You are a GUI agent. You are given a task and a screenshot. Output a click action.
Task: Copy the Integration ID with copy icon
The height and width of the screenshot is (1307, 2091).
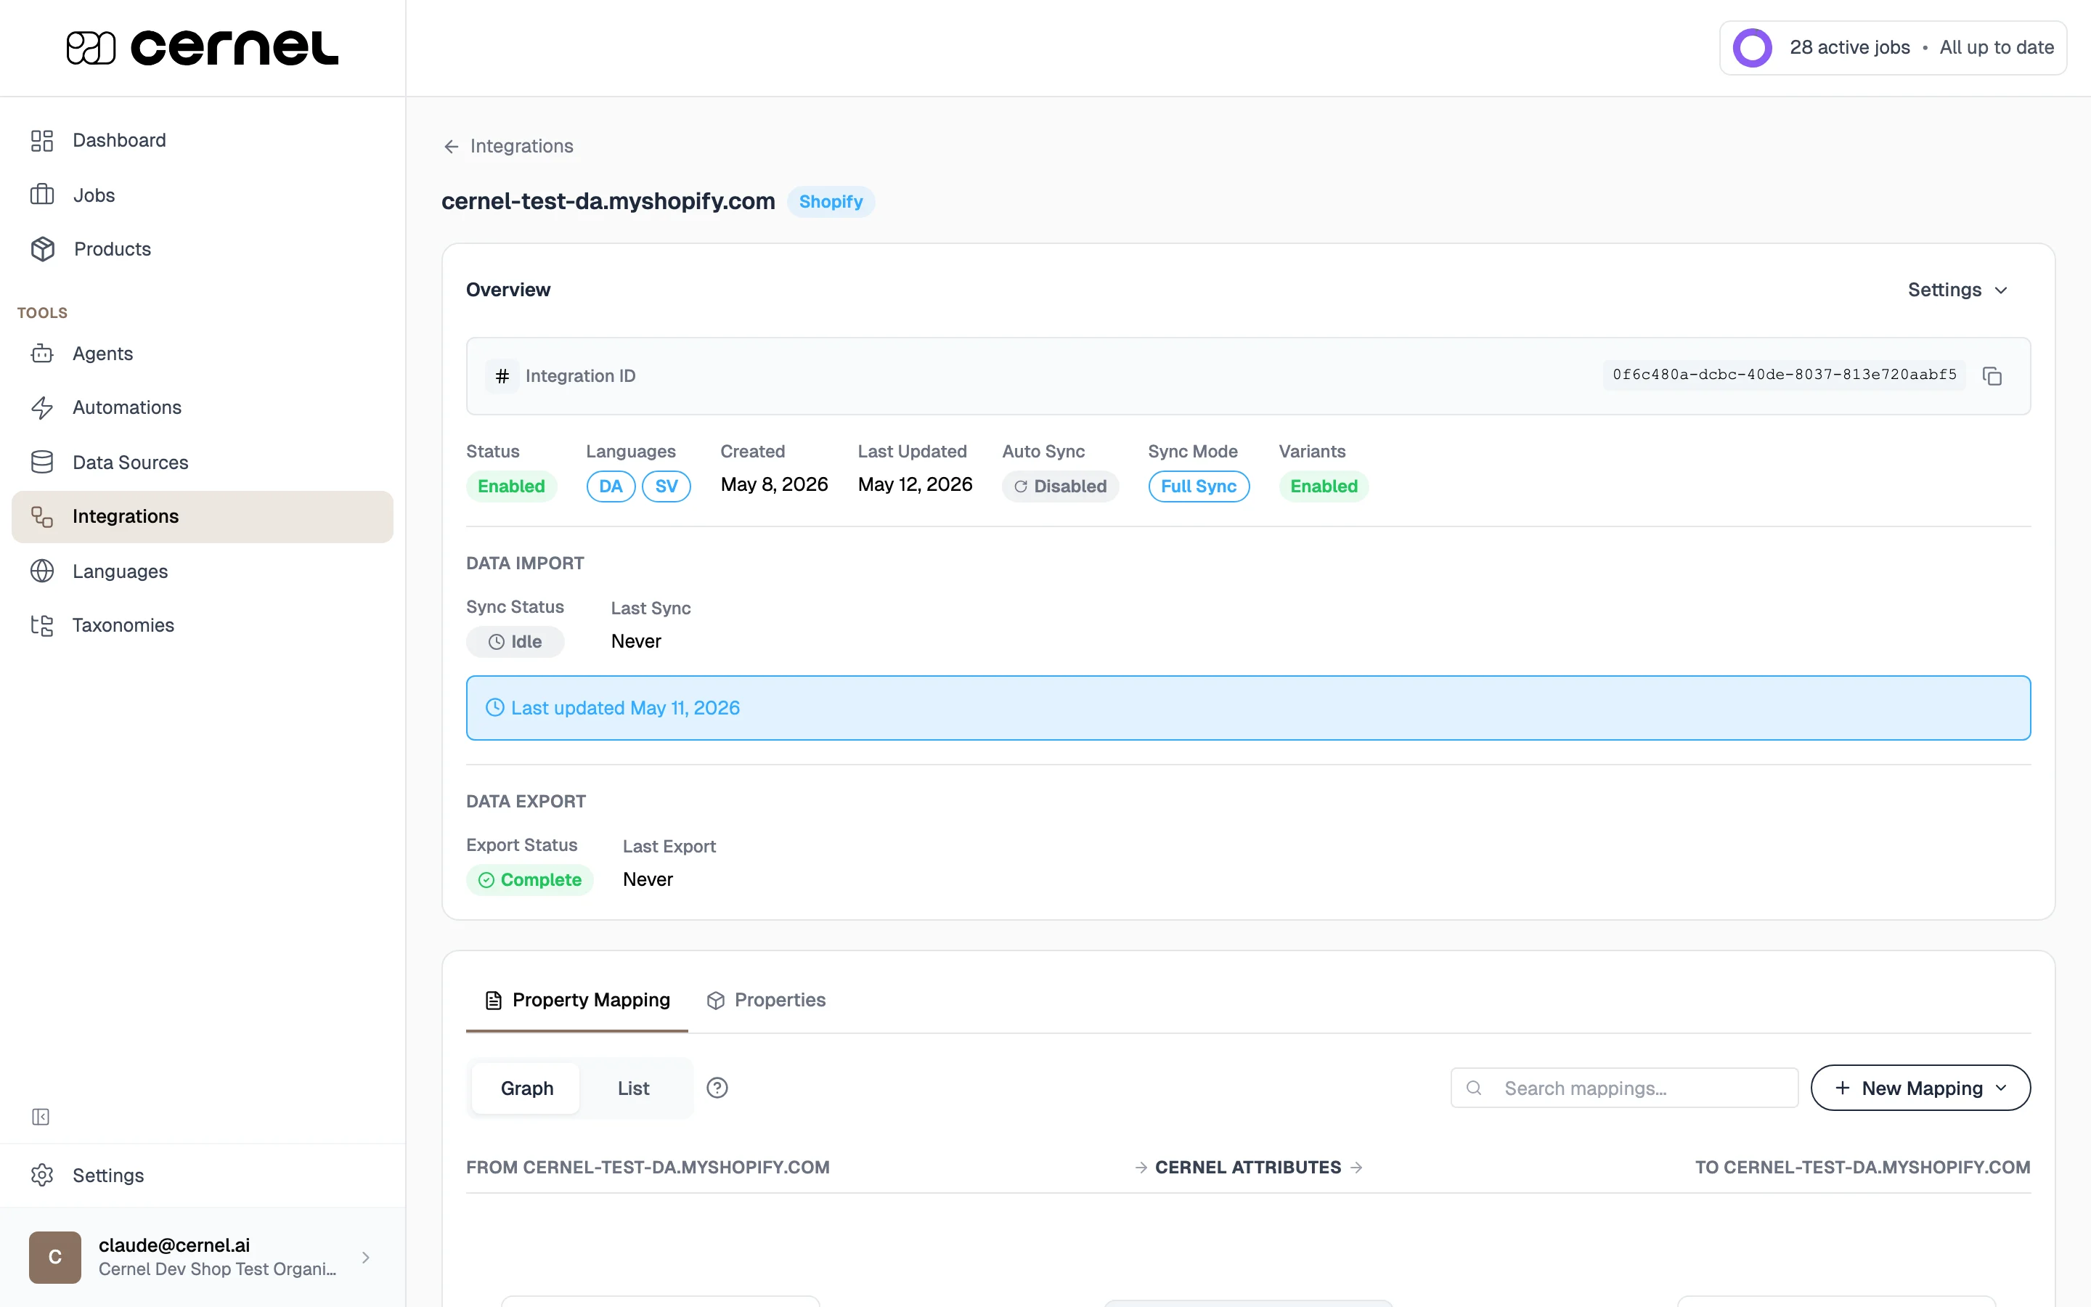tap(1992, 376)
